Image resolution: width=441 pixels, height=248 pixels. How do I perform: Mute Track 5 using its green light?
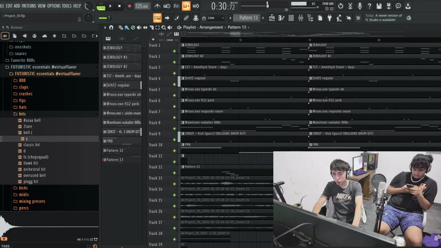(x=174, y=95)
